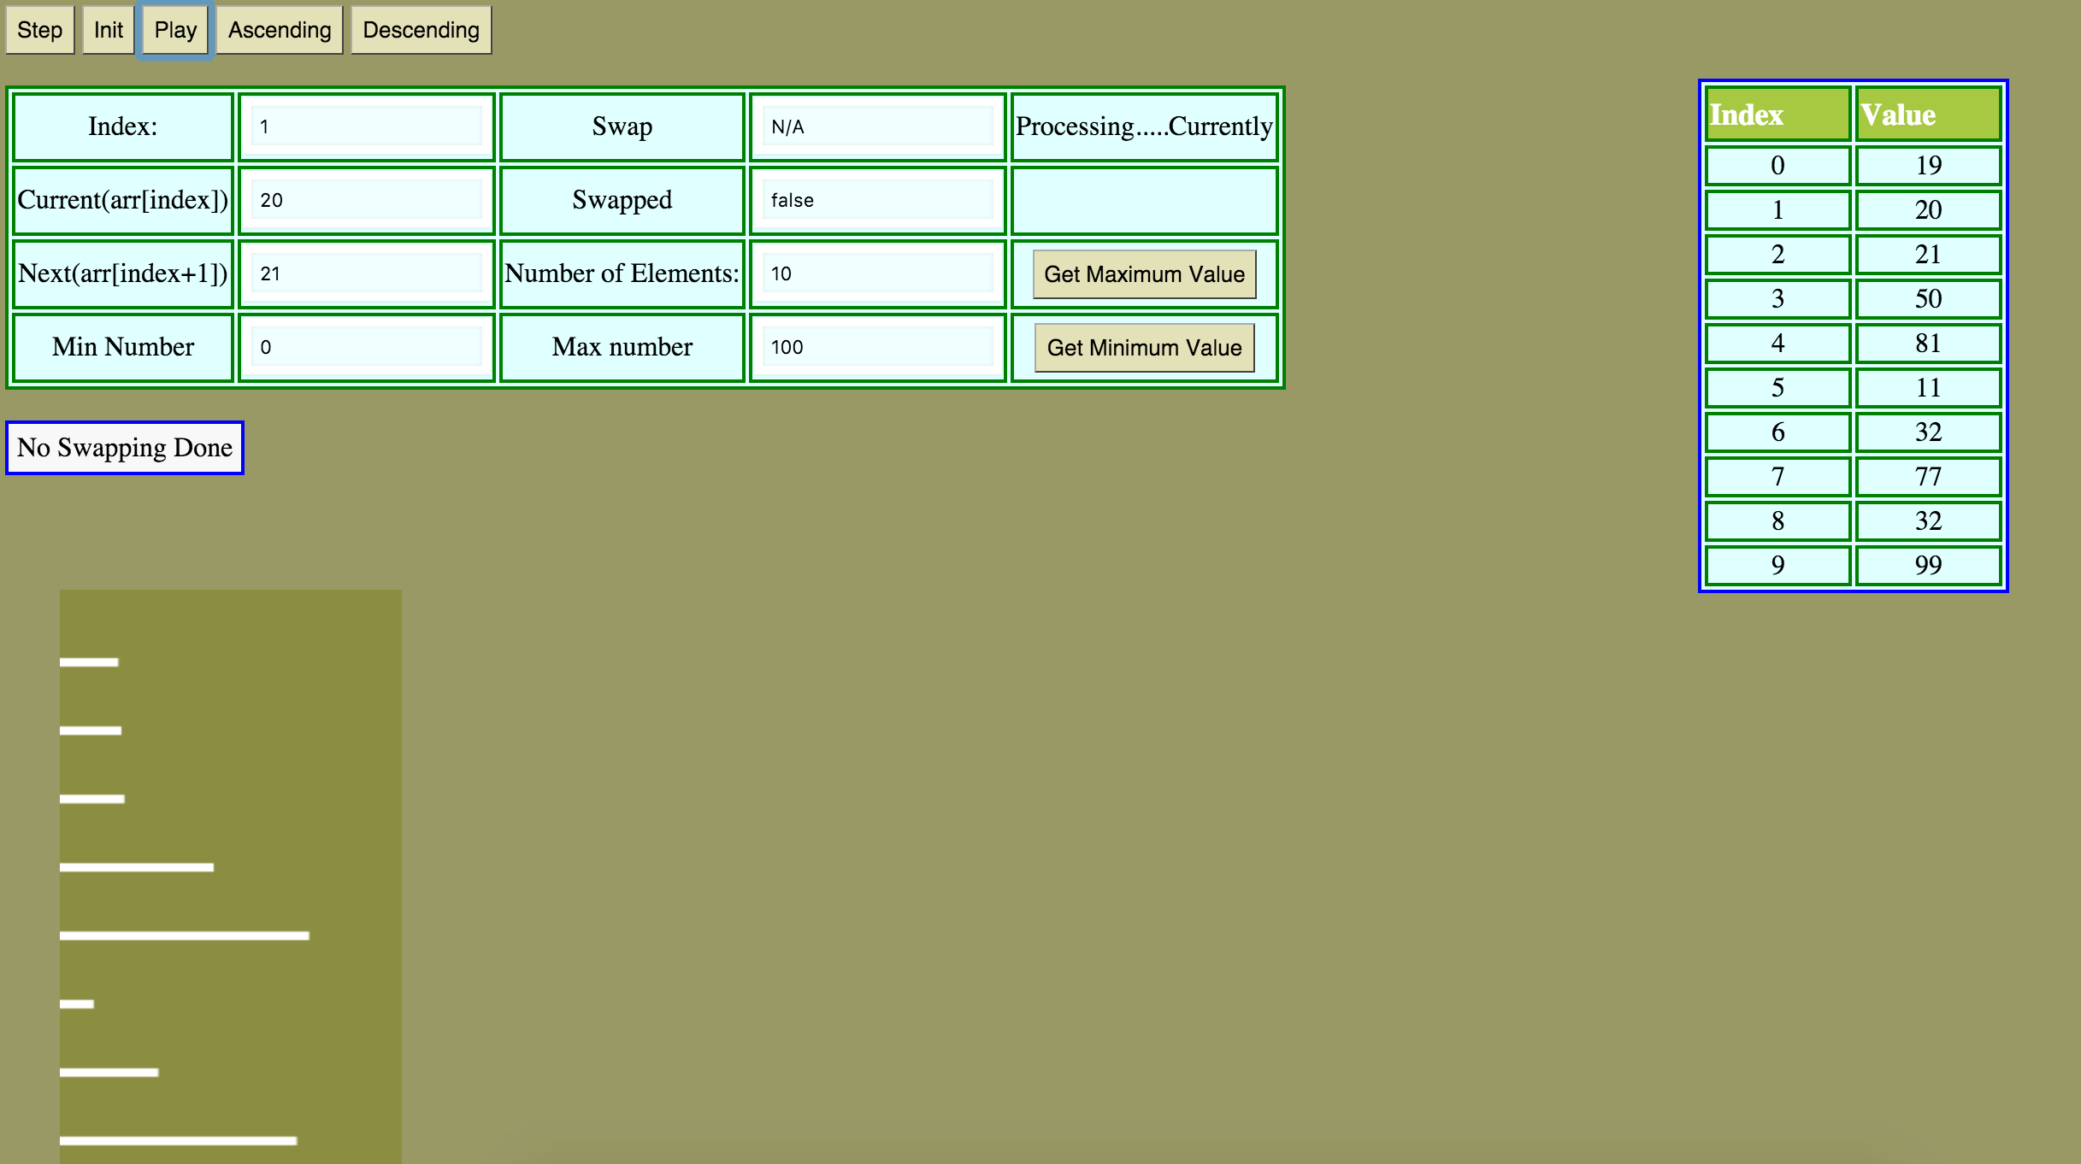Screen dimensions: 2081x1164
Task: Click the Max number input field
Action: [x=875, y=347]
